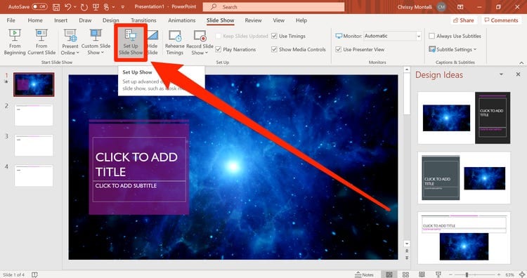Image resolution: width=527 pixels, height=278 pixels.
Task: Save the presentation via the save icon
Action: coord(56,7)
